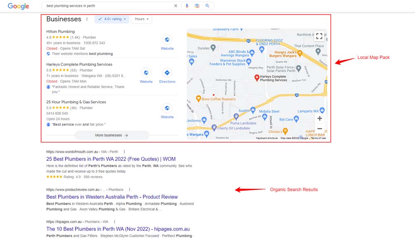Image resolution: width=415 pixels, height=240 pixels.
Task: Get directions to Harleys Complete Plumbing
Action: pyautogui.click(x=167, y=73)
